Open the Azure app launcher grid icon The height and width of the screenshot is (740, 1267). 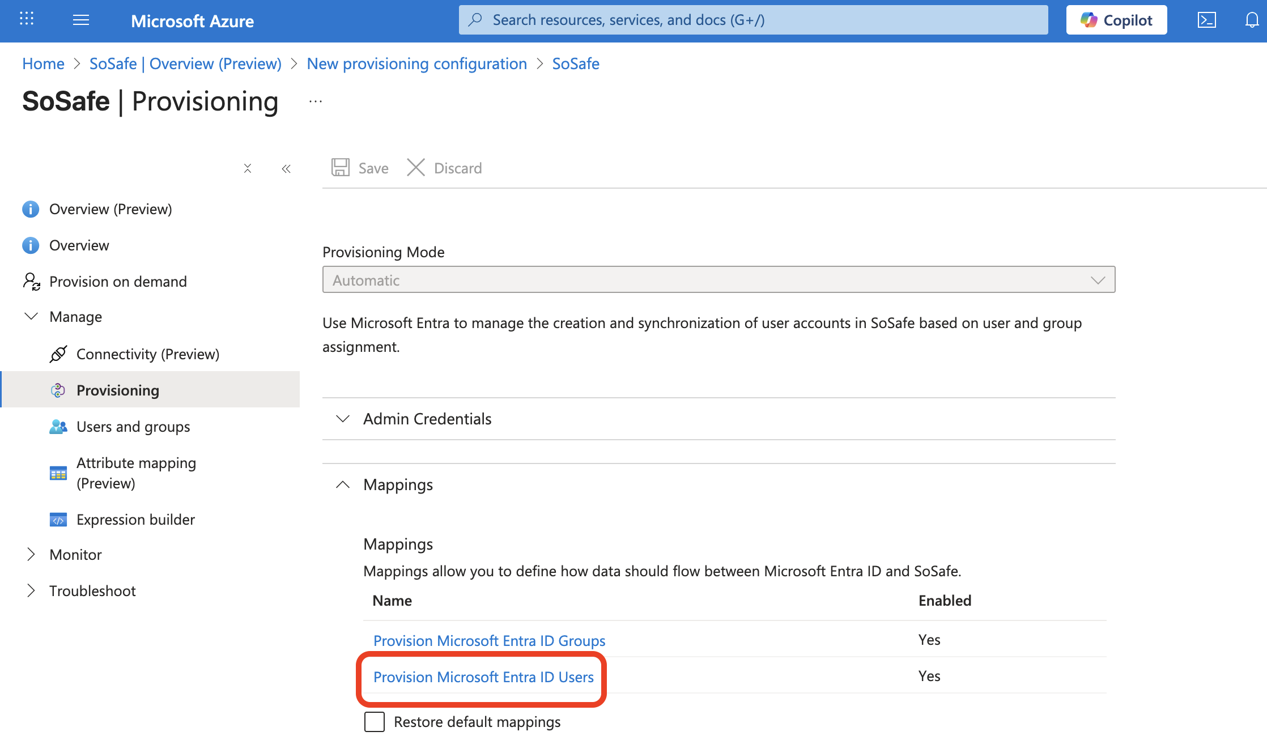pyautogui.click(x=27, y=20)
